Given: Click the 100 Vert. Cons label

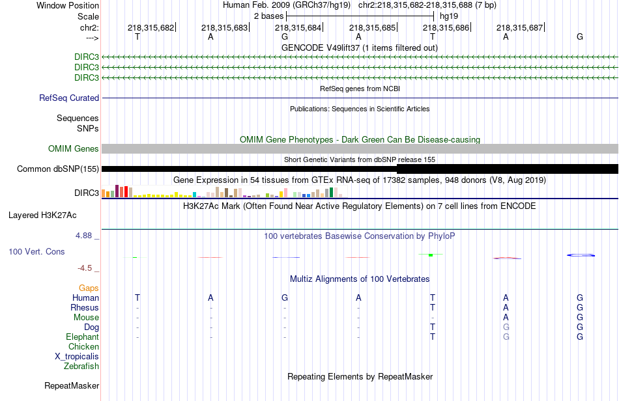Looking at the screenshot, I should (36, 251).
